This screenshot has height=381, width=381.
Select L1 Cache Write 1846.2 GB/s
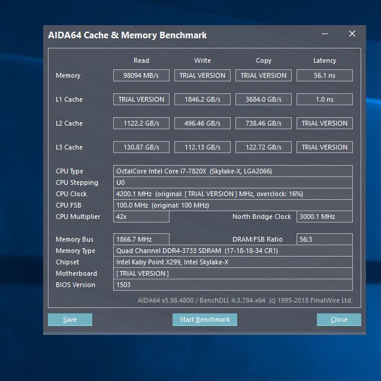[202, 99]
